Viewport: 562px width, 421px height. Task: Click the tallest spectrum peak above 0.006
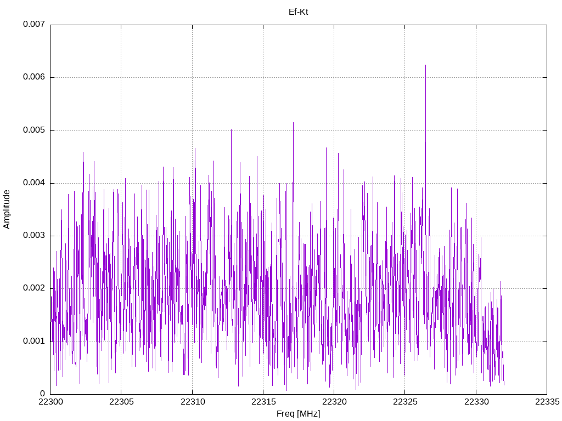425,66
